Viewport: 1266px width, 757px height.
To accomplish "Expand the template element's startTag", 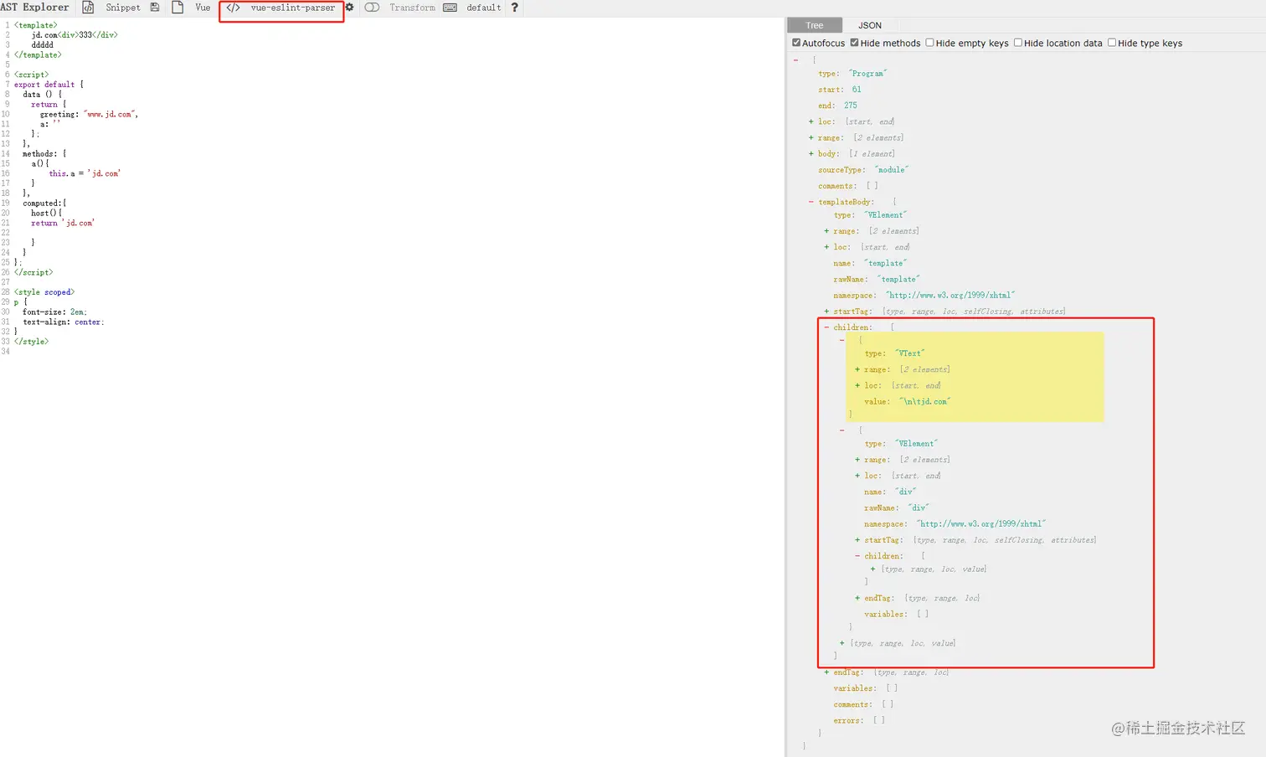I will tap(826, 312).
